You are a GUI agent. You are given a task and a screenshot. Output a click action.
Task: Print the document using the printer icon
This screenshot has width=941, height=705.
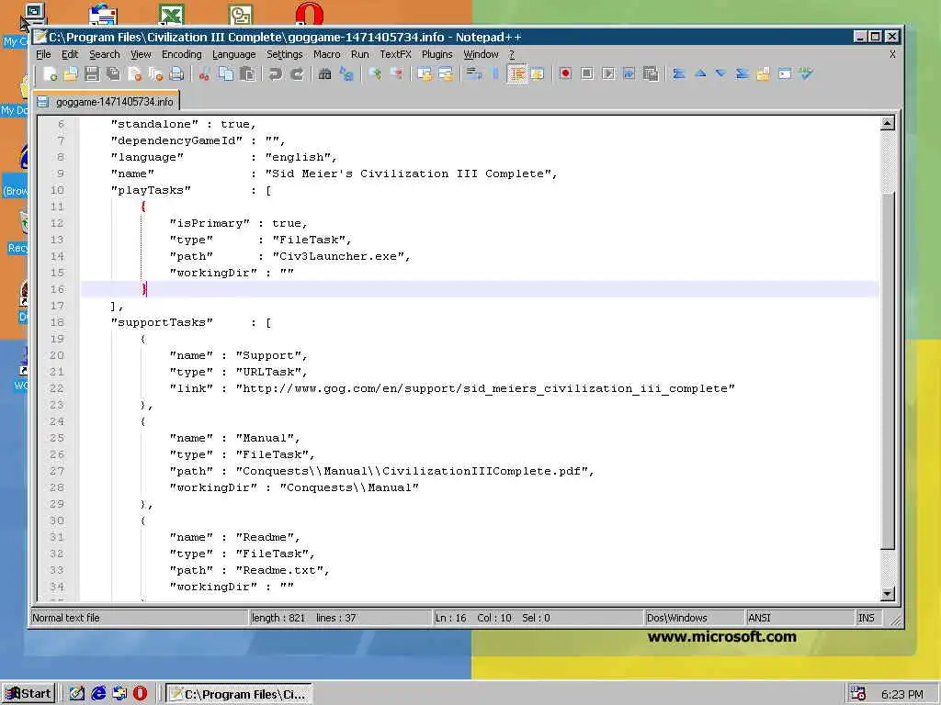pyautogui.click(x=176, y=73)
